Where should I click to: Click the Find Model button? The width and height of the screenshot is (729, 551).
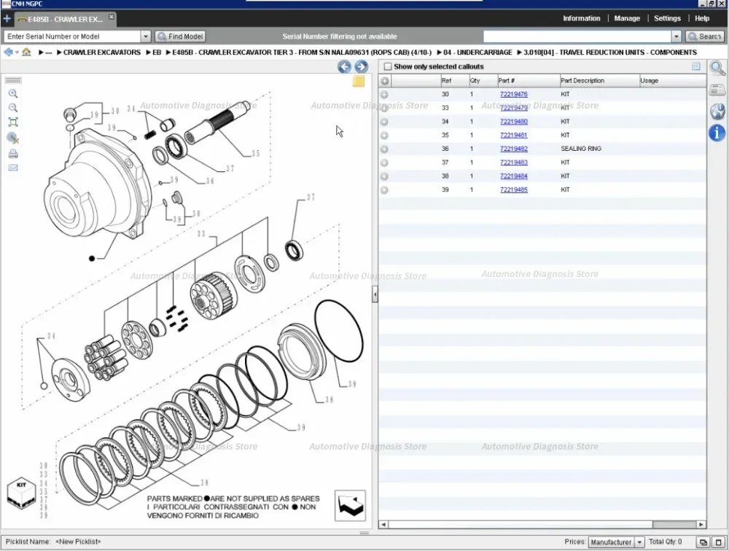180,36
